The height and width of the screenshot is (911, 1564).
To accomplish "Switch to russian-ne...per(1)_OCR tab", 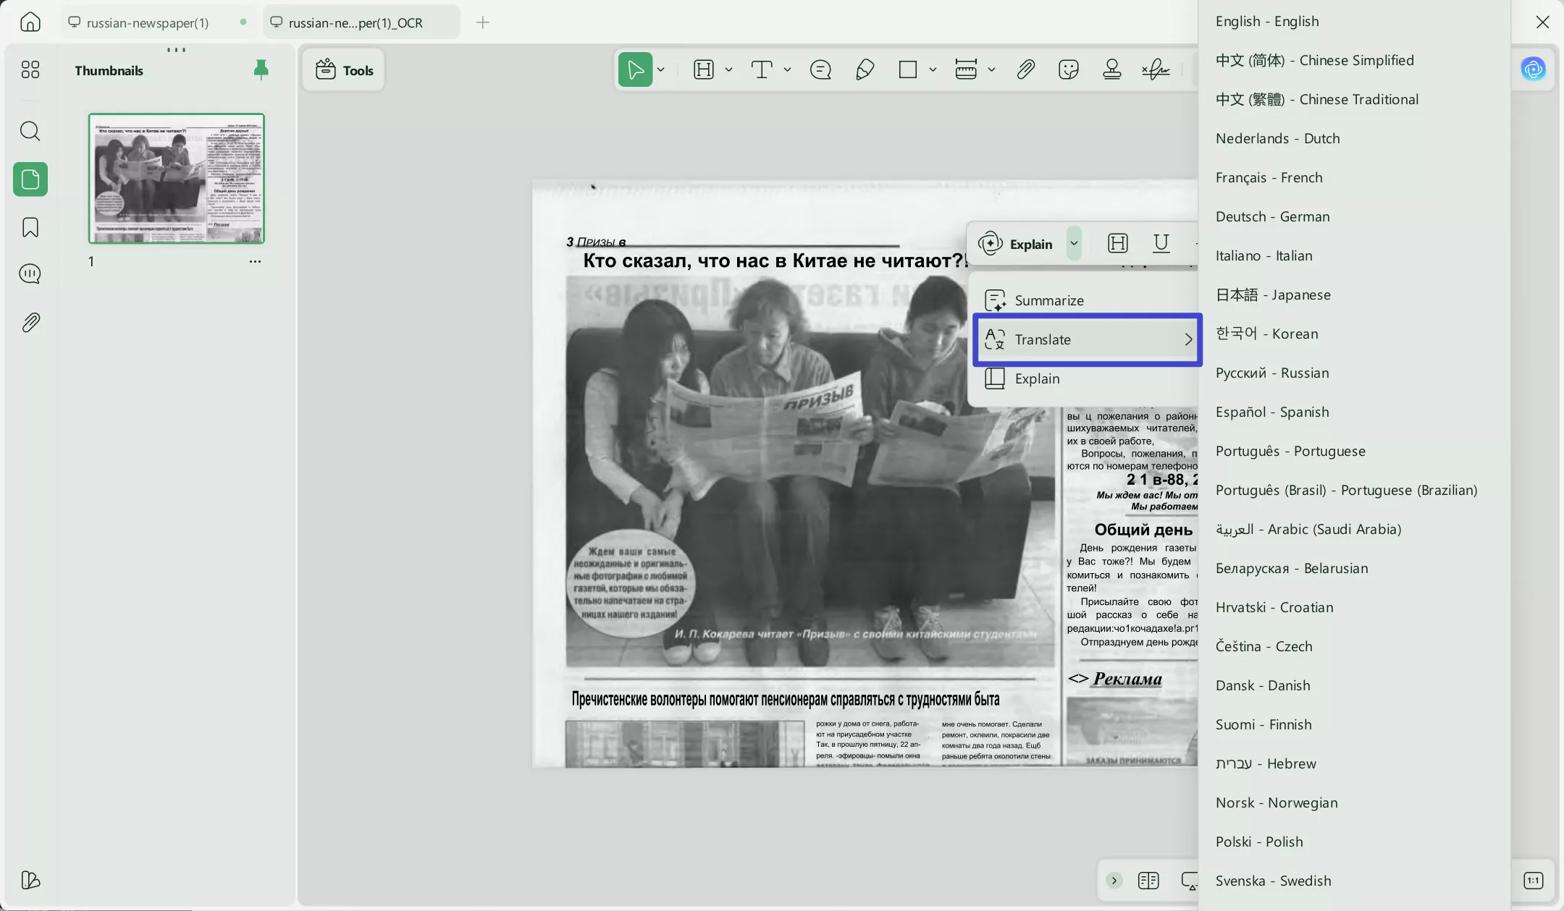I will tap(355, 22).
